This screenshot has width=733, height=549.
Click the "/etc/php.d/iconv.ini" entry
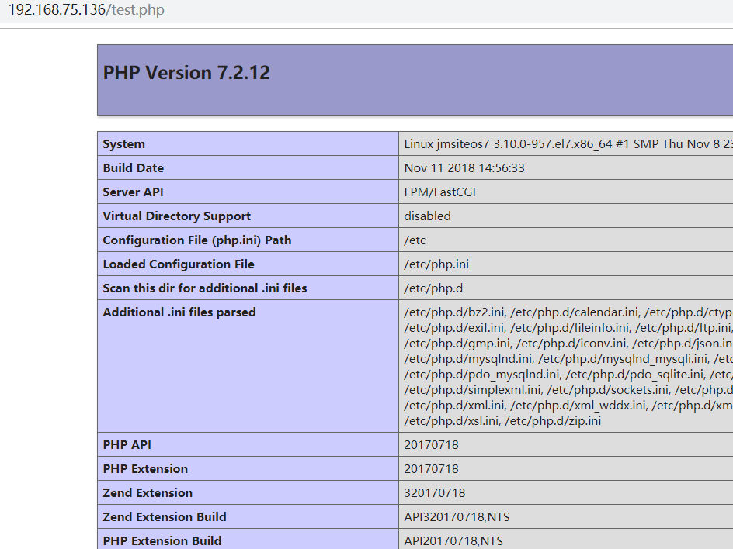571,343
